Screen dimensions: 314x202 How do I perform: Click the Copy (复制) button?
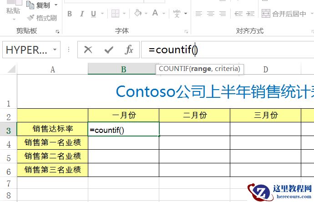tap(38, 5)
